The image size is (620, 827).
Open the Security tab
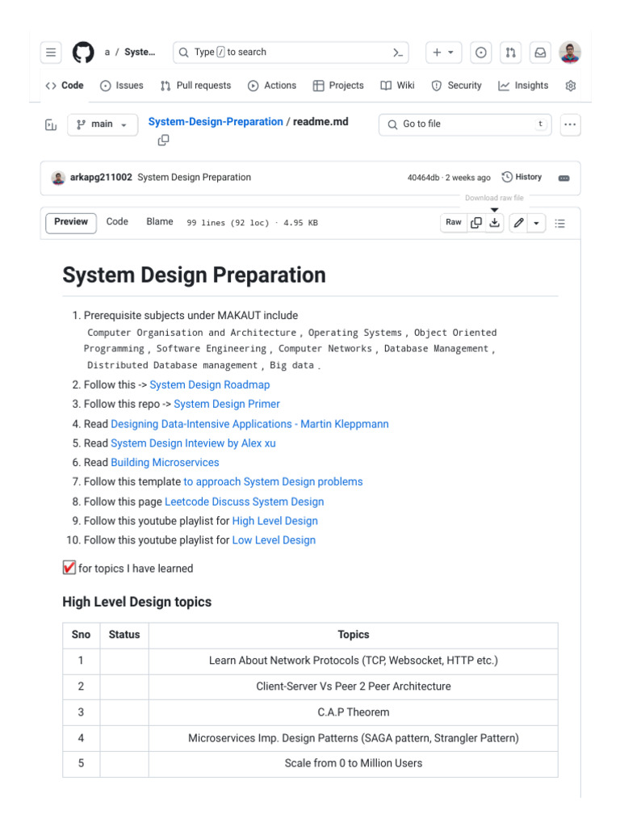pos(457,86)
